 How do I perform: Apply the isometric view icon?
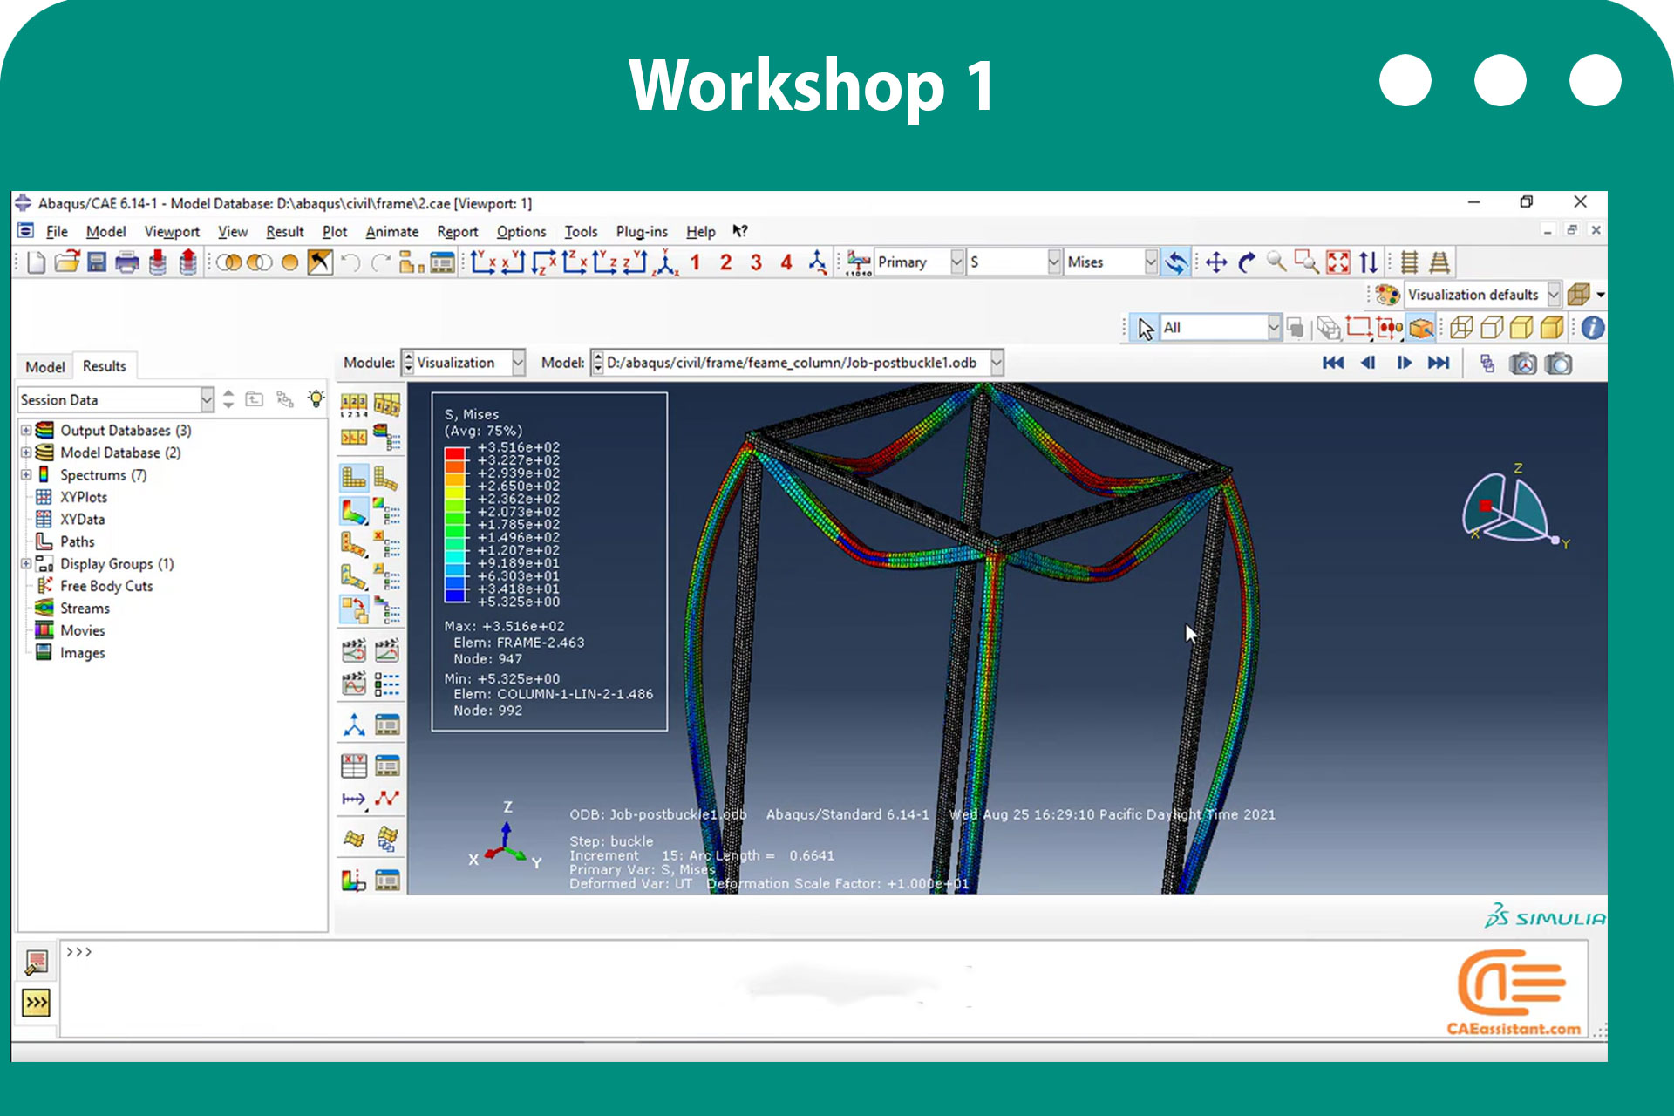pos(667,262)
